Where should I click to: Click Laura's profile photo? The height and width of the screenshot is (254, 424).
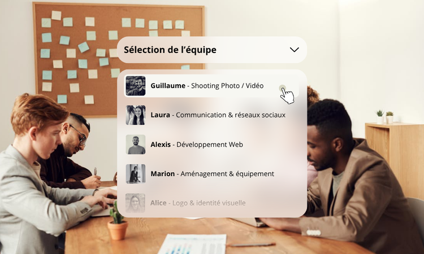tap(136, 115)
